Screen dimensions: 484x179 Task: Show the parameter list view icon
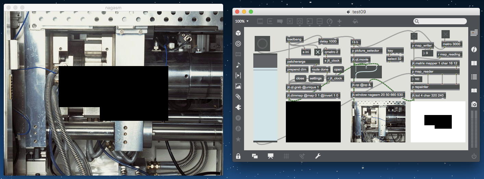(x=474, y=77)
